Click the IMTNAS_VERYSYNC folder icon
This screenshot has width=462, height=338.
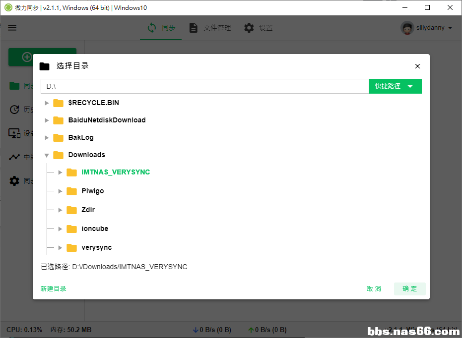(x=71, y=172)
